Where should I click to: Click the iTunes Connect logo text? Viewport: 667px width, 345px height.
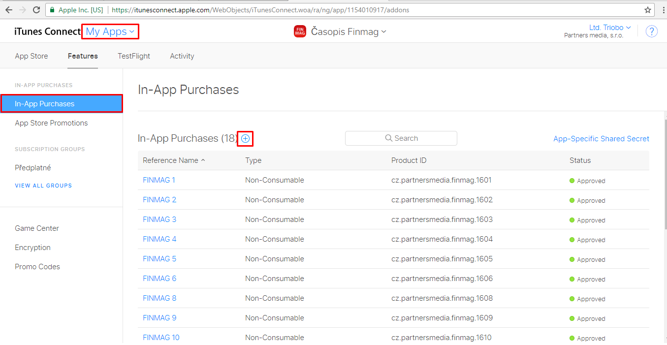pos(47,32)
